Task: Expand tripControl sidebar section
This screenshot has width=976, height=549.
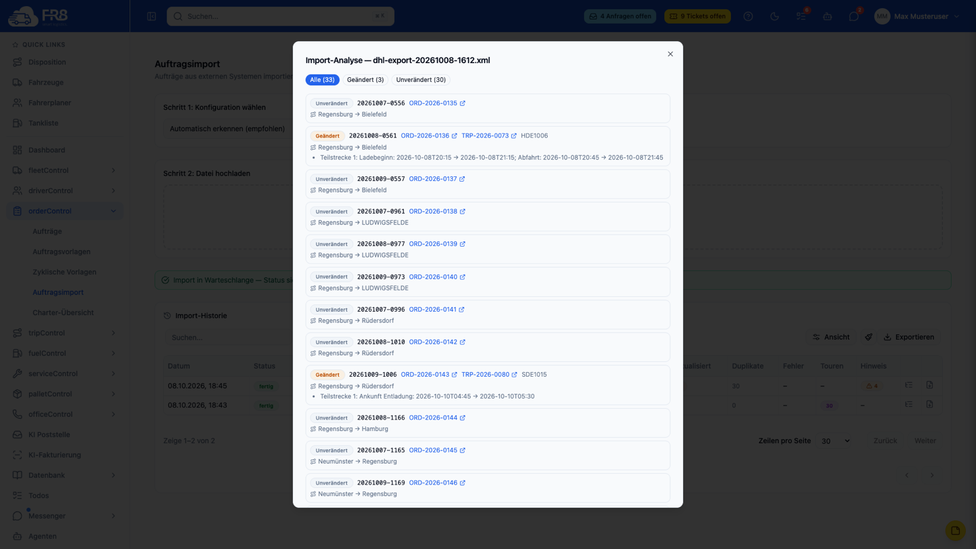Action: (64, 333)
